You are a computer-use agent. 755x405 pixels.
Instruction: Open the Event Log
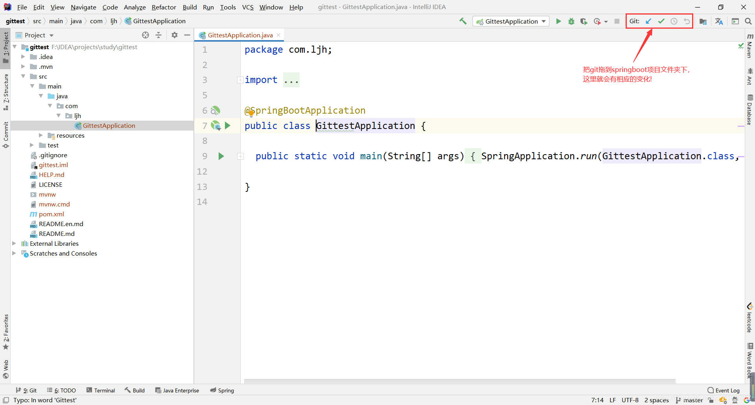(x=724, y=390)
